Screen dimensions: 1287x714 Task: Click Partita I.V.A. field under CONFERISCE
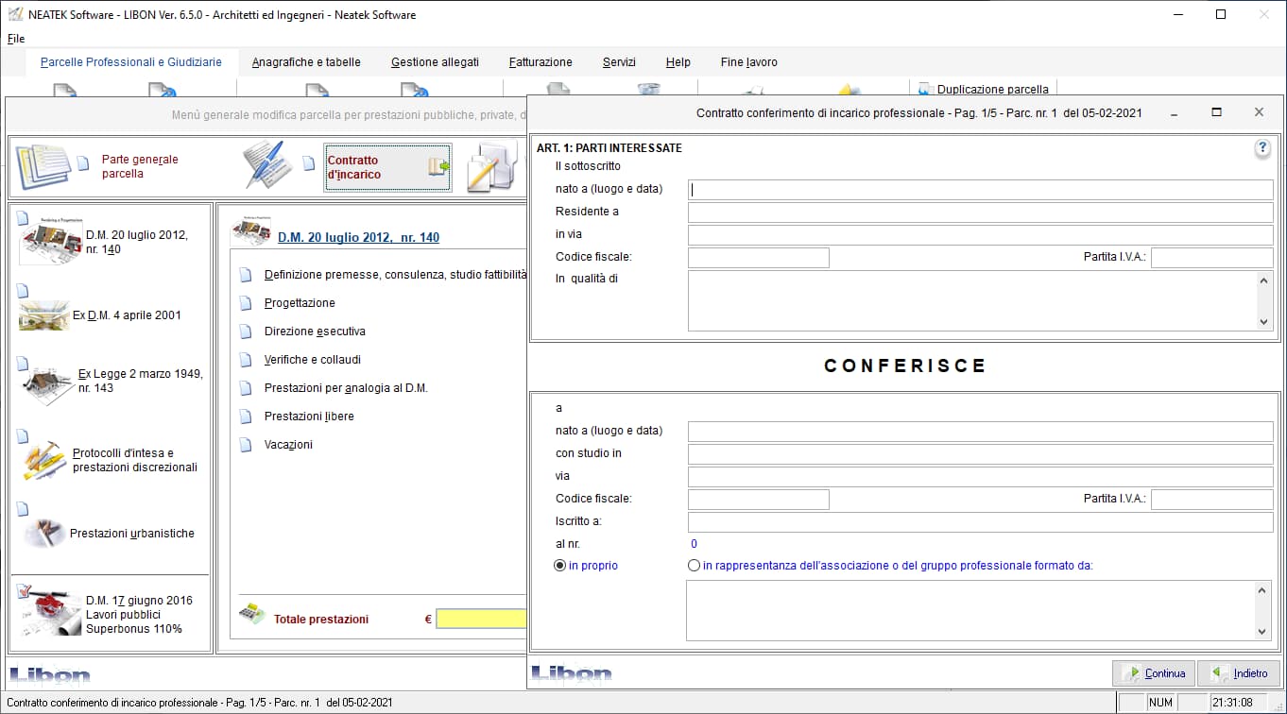point(1212,500)
